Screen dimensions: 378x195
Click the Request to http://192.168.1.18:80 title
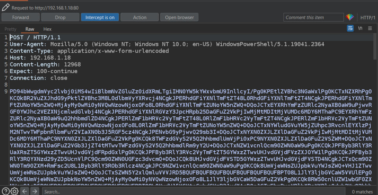[45, 8]
